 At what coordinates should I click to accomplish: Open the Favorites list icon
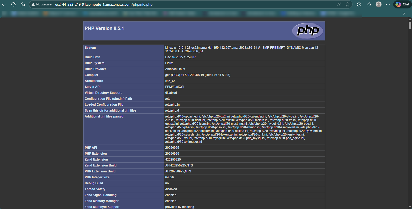[x=369, y=4]
